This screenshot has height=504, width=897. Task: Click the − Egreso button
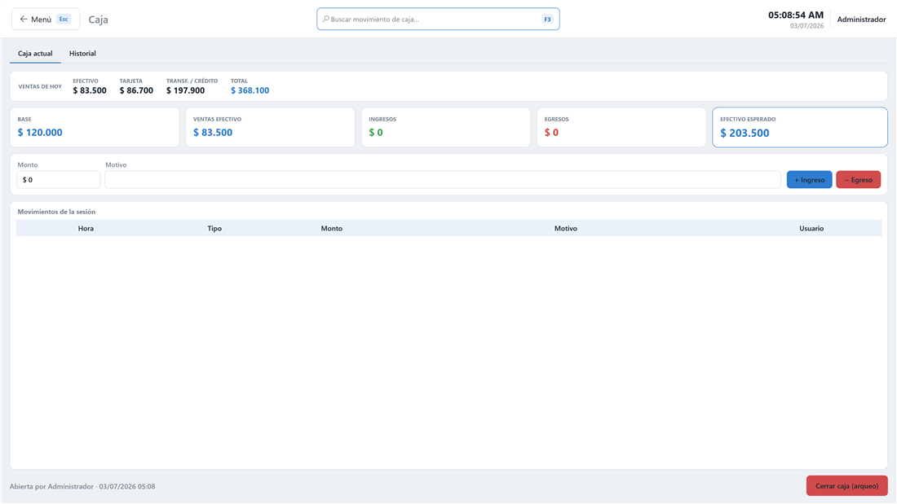coord(858,180)
